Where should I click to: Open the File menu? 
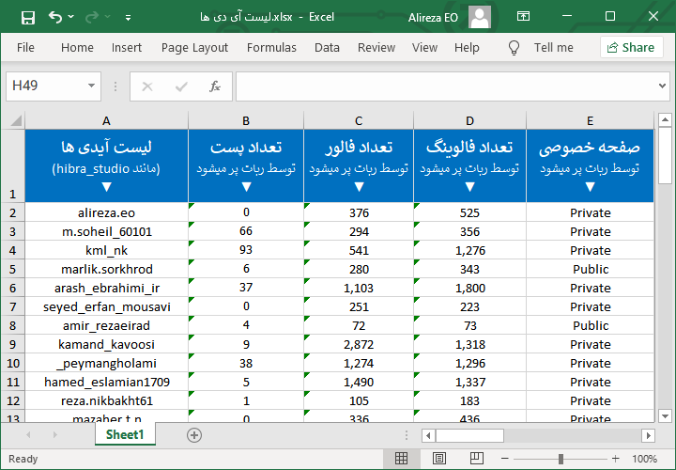[x=25, y=48]
